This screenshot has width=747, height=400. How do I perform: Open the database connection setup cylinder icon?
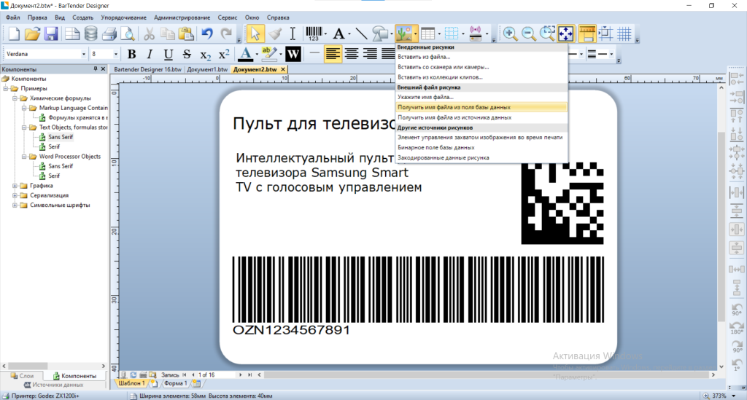90,34
